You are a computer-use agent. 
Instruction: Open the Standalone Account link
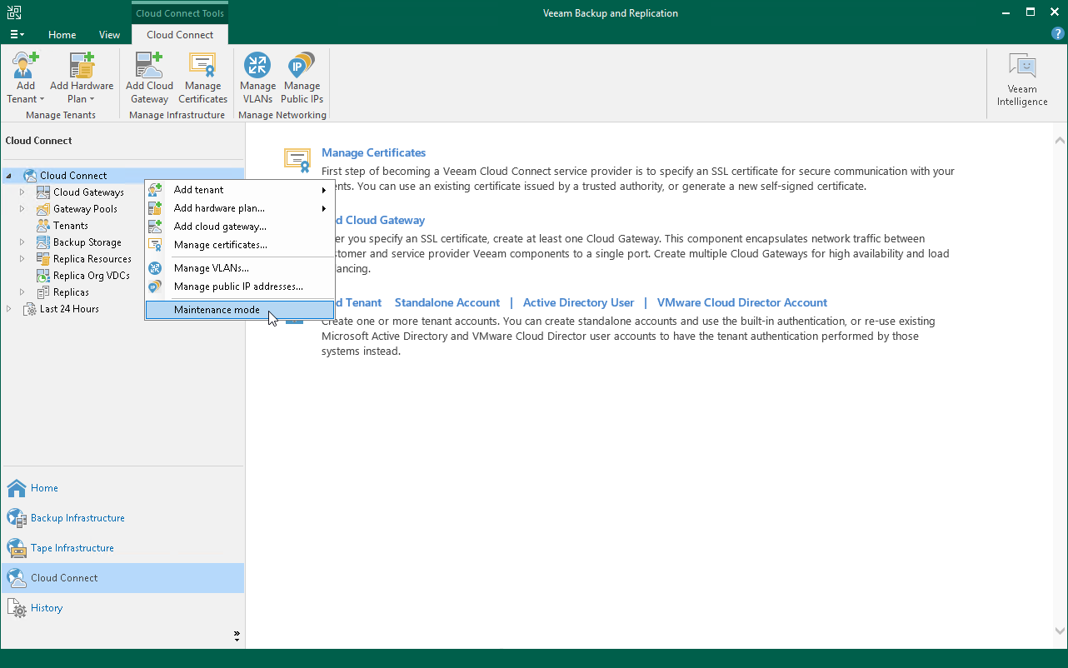(x=447, y=303)
